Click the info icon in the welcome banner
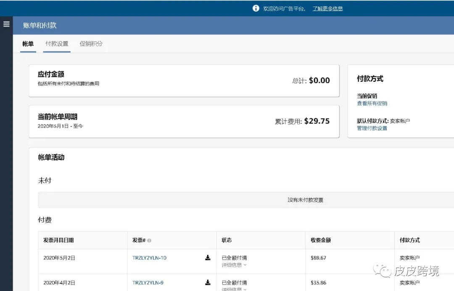The height and width of the screenshot is (291, 454). tap(256, 8)
